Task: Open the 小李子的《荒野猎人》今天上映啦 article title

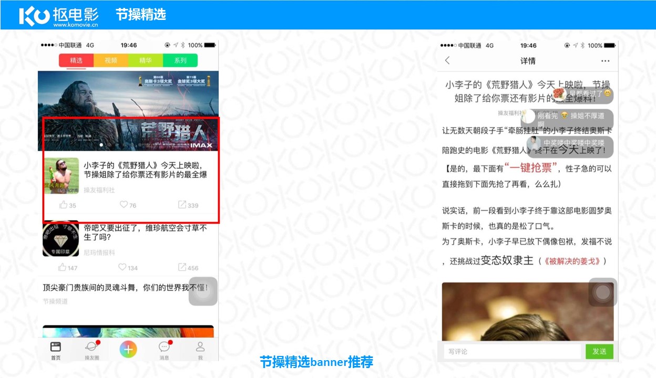Action: (x=146, y=170)
